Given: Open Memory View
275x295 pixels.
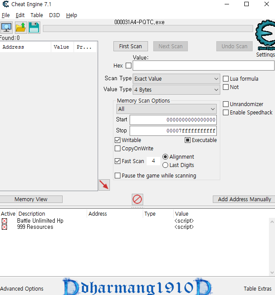Looking at the screenshot, I should (x=31, y=199).
